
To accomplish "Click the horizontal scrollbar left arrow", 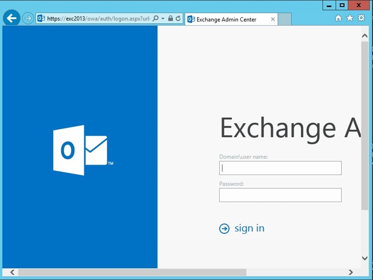I will (12, 272).
